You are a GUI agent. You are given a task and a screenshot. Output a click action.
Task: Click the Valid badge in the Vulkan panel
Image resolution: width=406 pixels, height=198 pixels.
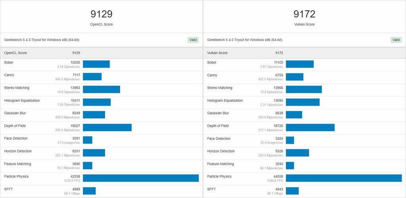(x=396, y=40)
